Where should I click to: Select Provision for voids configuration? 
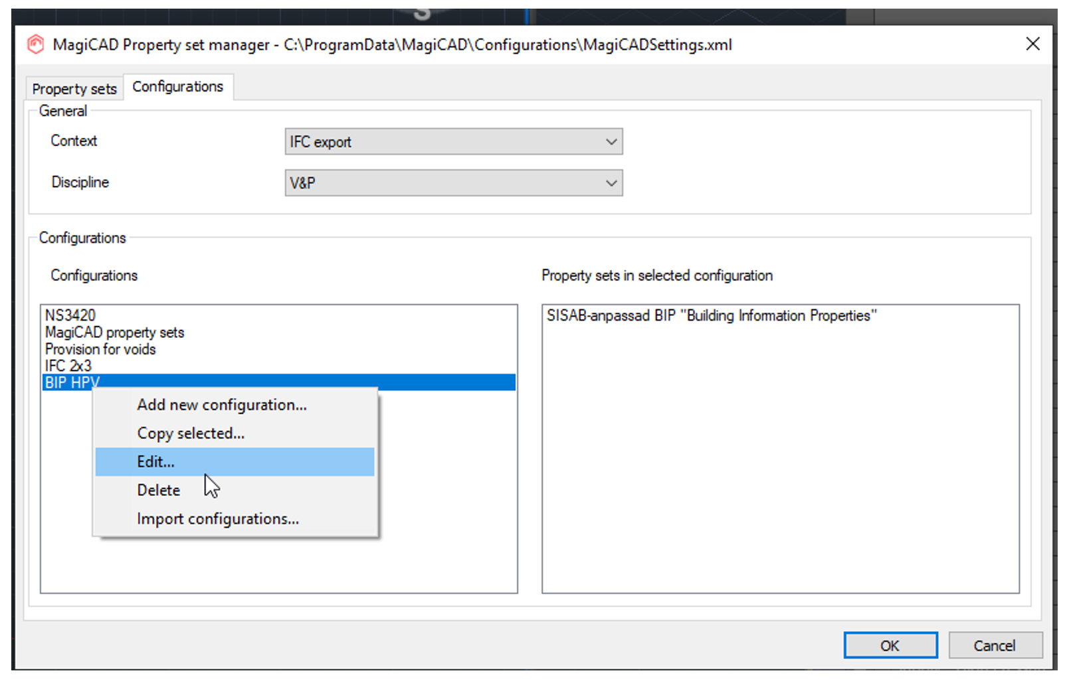tap(278, 349)
